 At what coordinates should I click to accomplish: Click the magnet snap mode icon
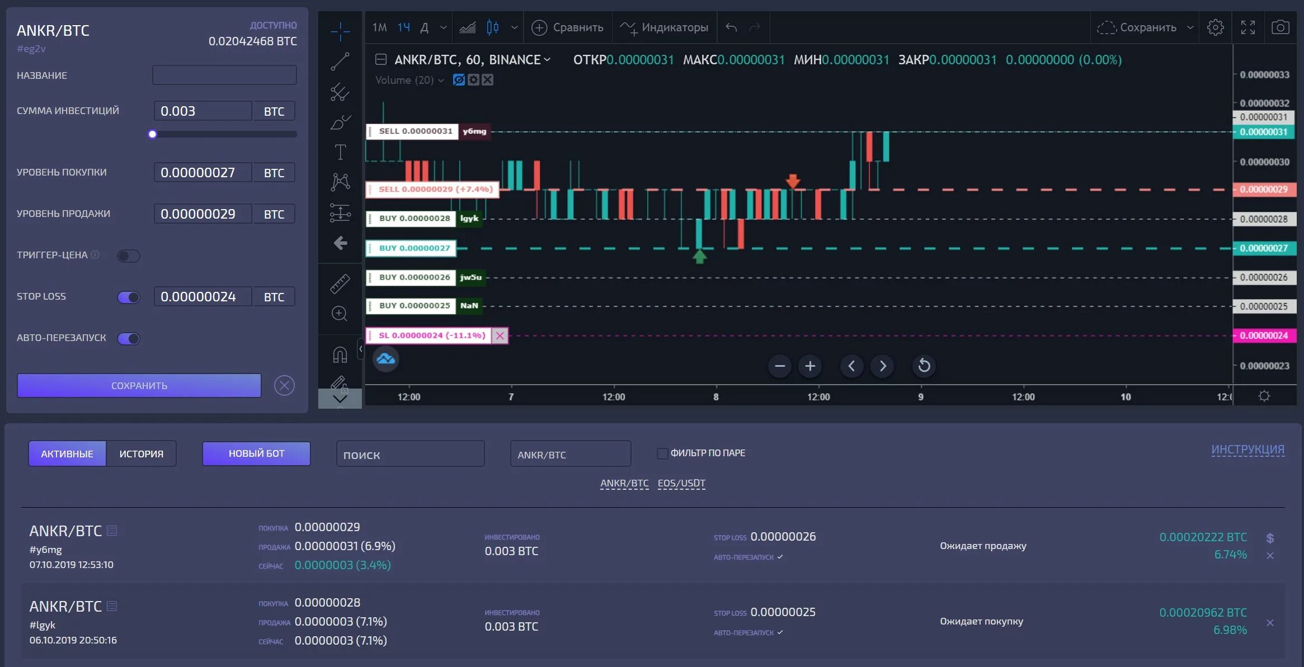pos(340,354)
